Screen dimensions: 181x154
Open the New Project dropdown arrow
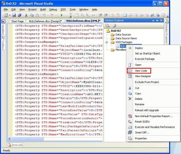(x=10, y=15)
